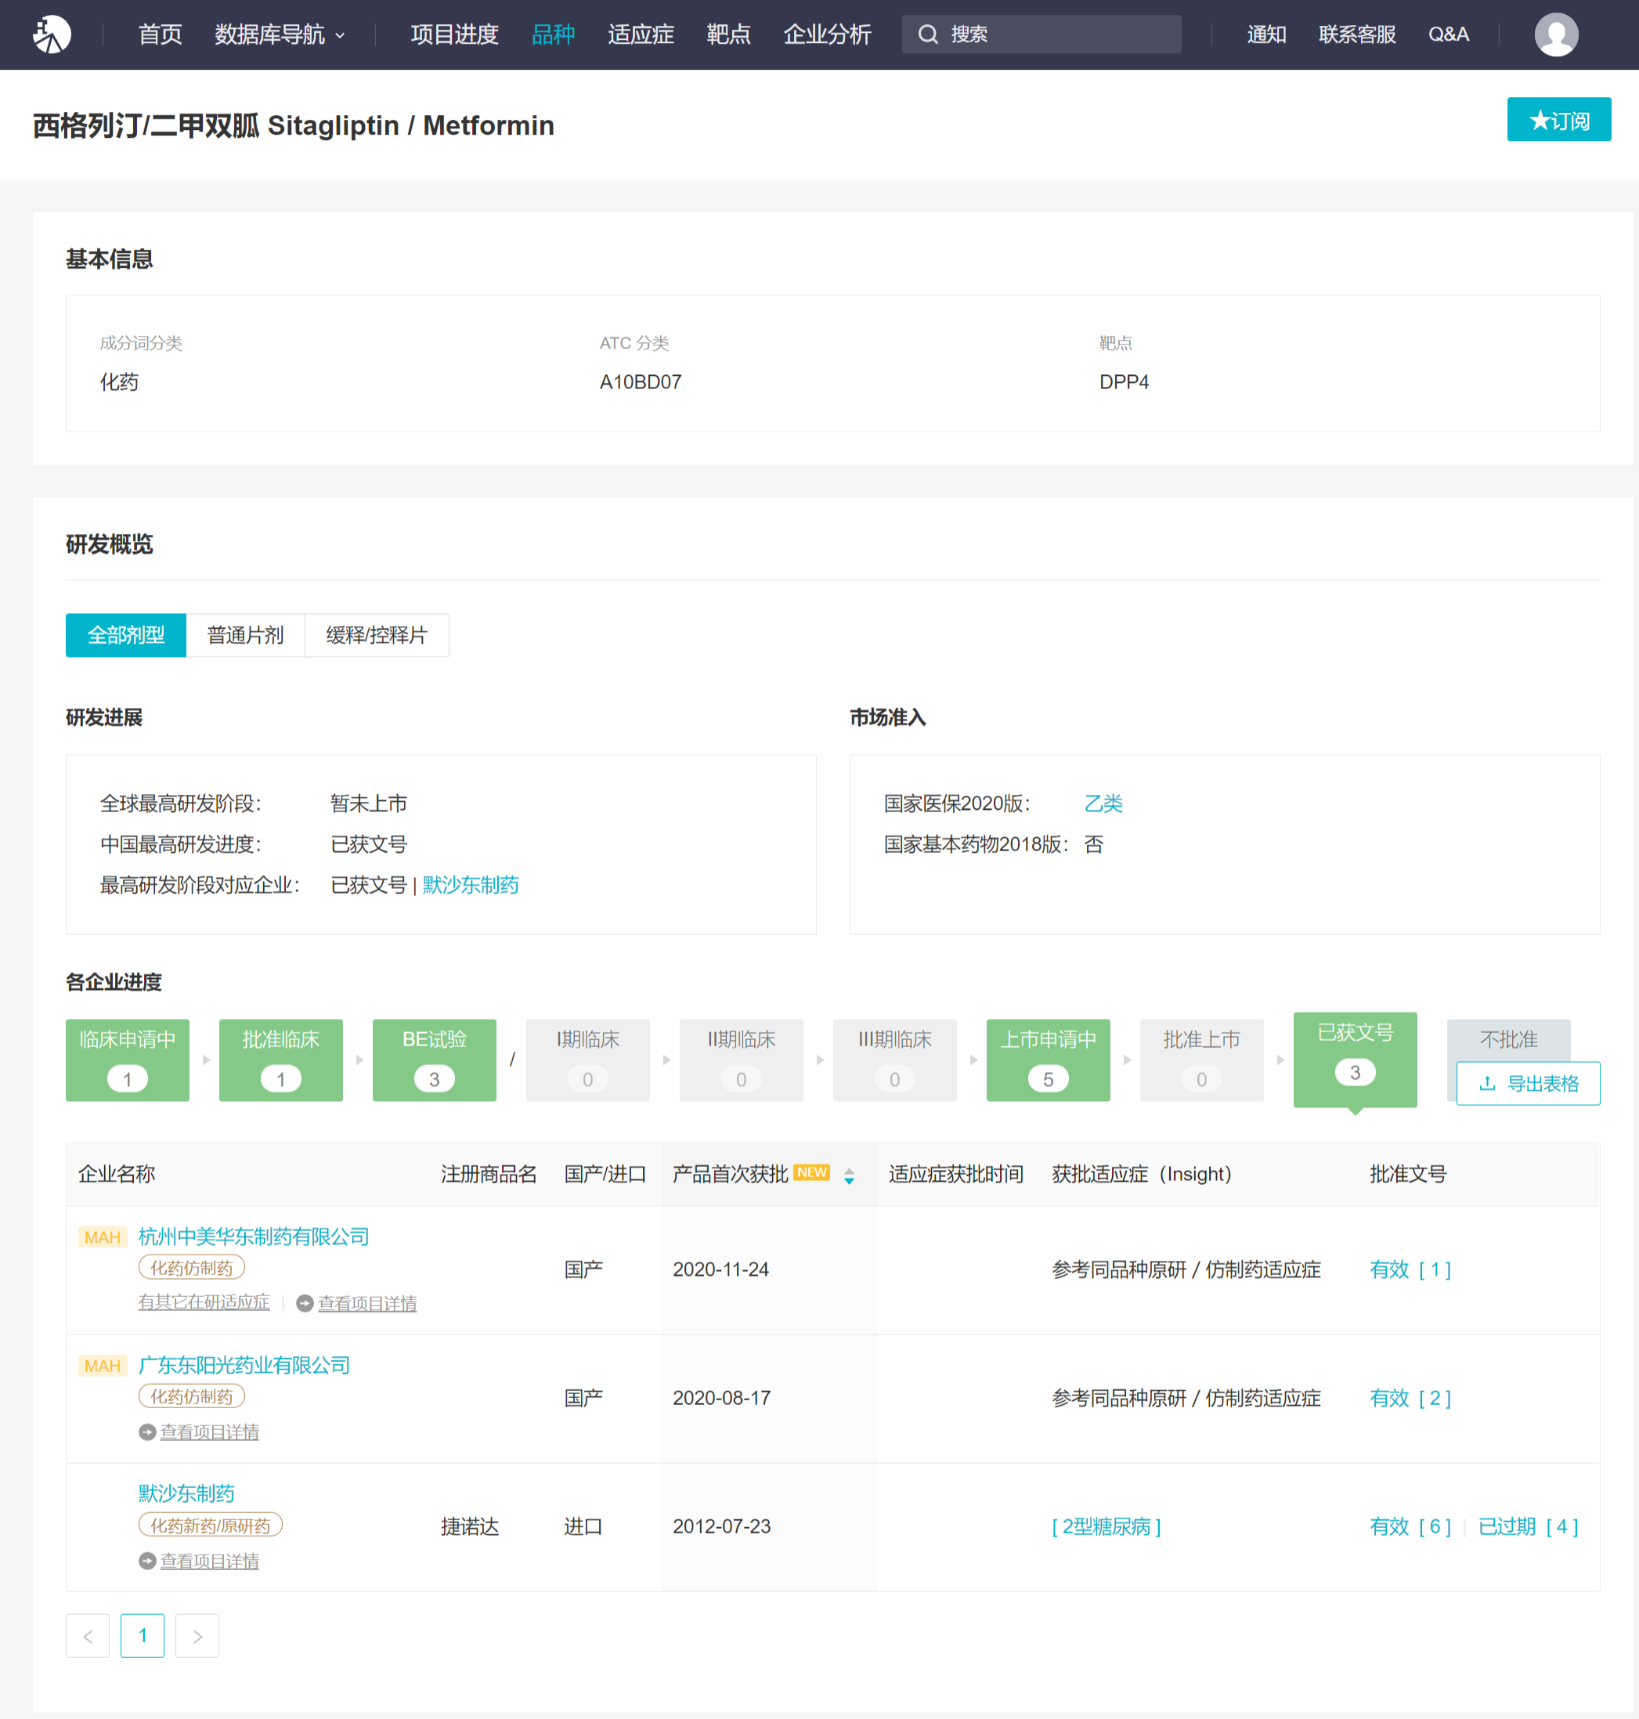Screen dimensions: 1639x1719
Task: Click 有其它在研适应症 link
Action: (204, 1302)
